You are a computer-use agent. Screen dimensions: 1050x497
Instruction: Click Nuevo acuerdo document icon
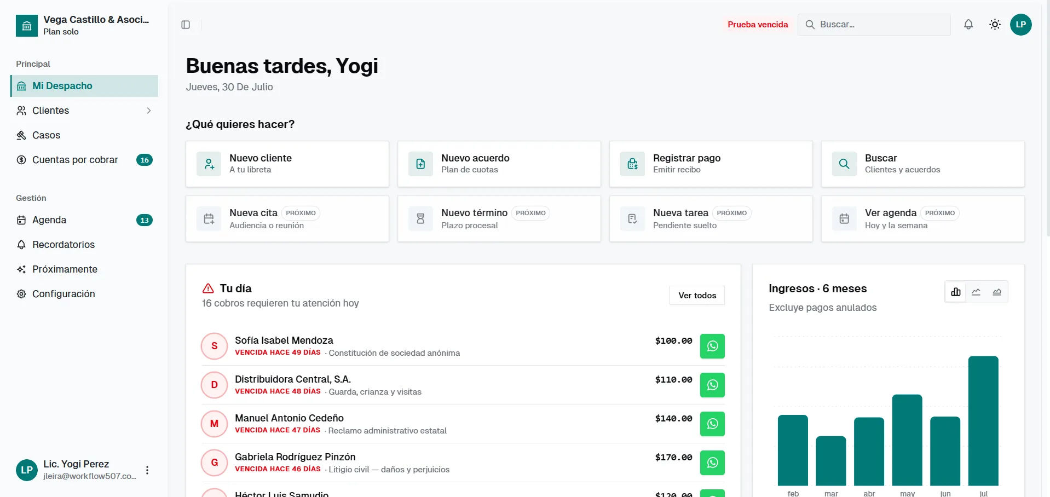pos(421,164)
